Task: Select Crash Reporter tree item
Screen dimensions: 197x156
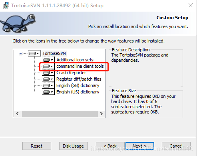Action: (x=71, y=73)
